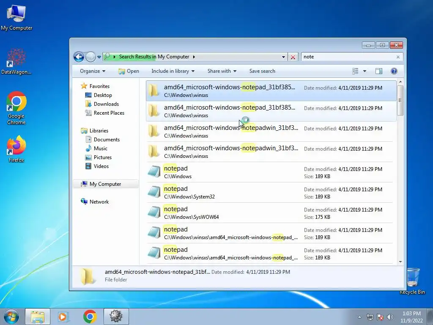Click the scrollbar up arrow
433x325 pixels.
400,82
